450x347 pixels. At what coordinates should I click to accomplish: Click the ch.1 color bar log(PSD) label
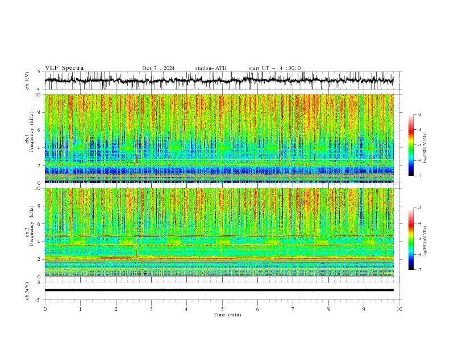pyautogui.click(x=426, y=148)
